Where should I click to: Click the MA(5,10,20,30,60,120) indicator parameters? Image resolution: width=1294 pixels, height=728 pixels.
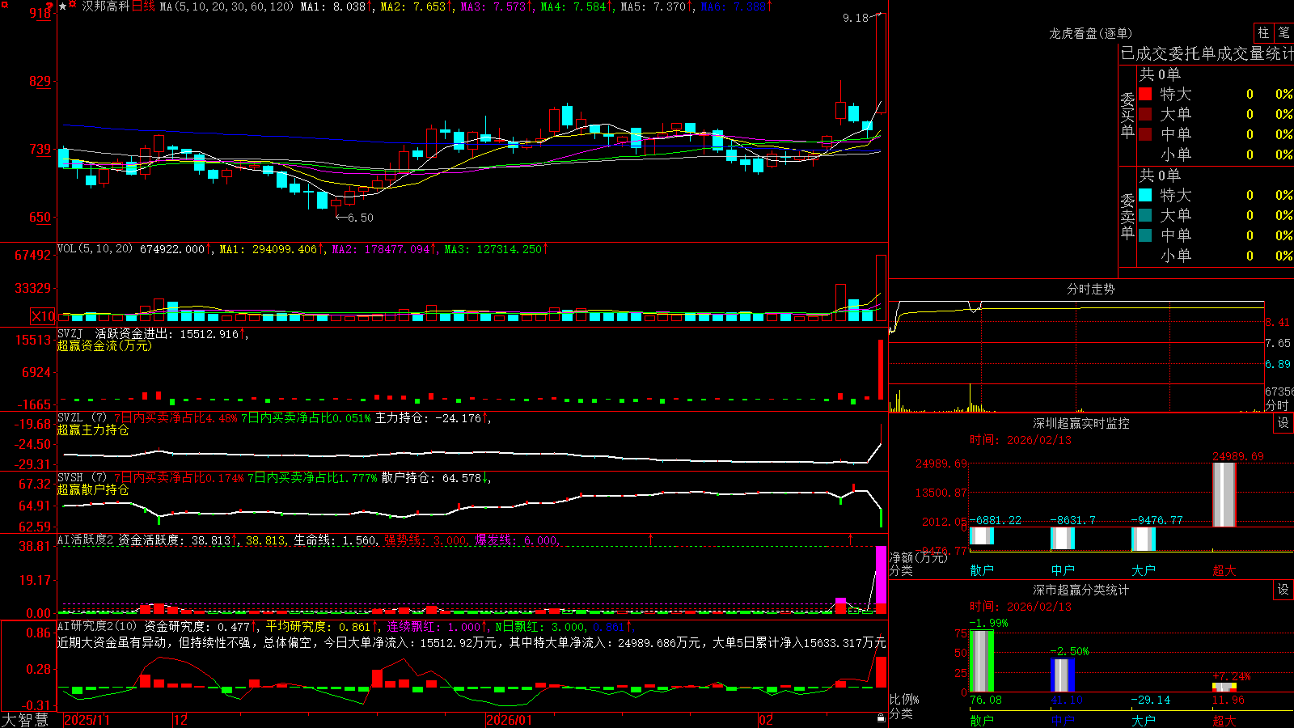click(226, 6)
